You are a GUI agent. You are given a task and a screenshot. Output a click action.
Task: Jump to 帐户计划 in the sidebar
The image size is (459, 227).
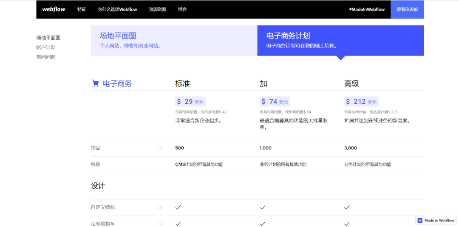[x=46, y=47]
